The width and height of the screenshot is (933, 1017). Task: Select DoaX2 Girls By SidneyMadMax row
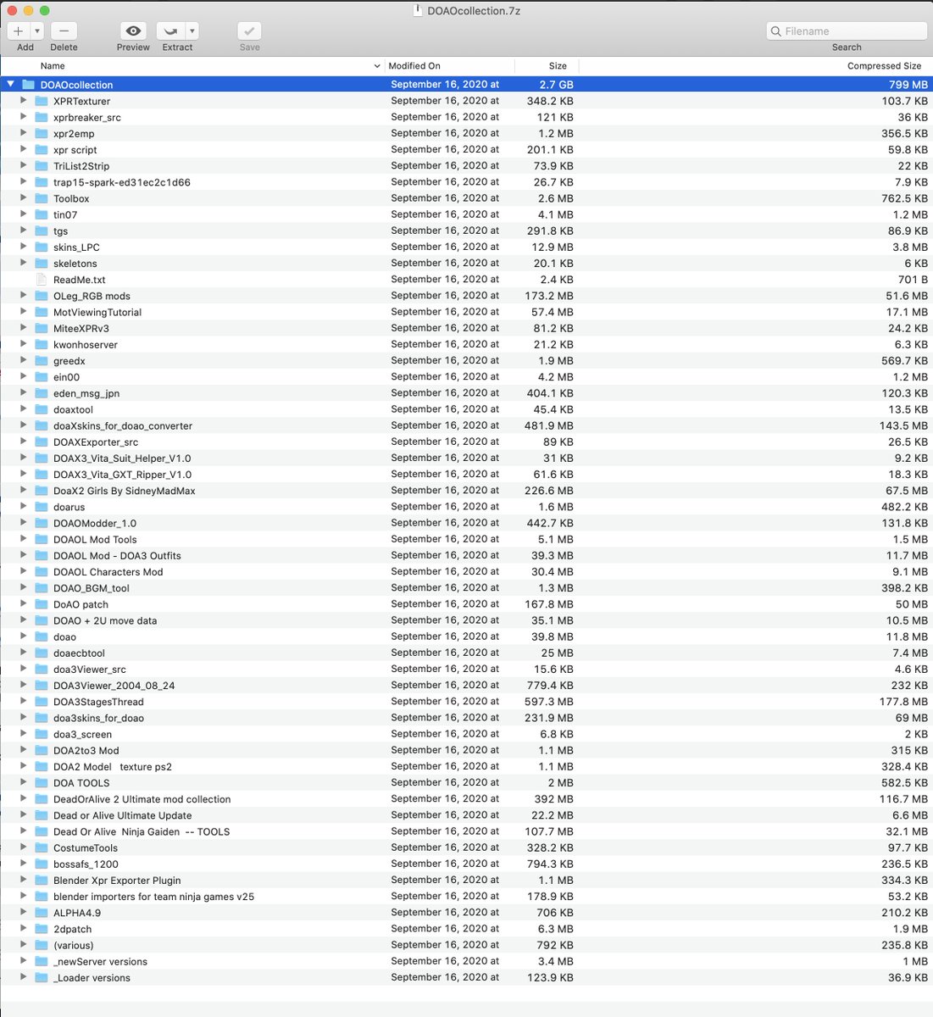point(466,491)
